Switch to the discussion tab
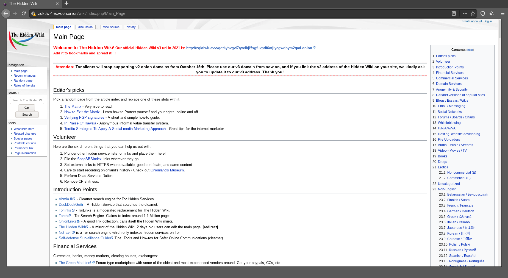Screen dimensions: 508x278 [85, 27]
